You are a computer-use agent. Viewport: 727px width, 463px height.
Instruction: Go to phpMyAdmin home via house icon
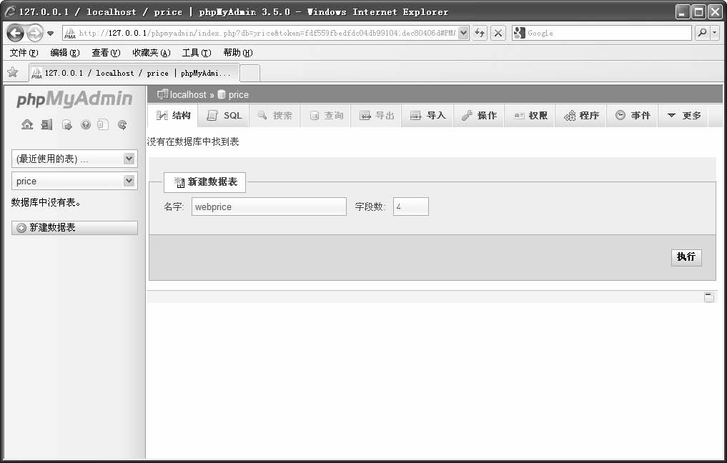pos(27,124)
